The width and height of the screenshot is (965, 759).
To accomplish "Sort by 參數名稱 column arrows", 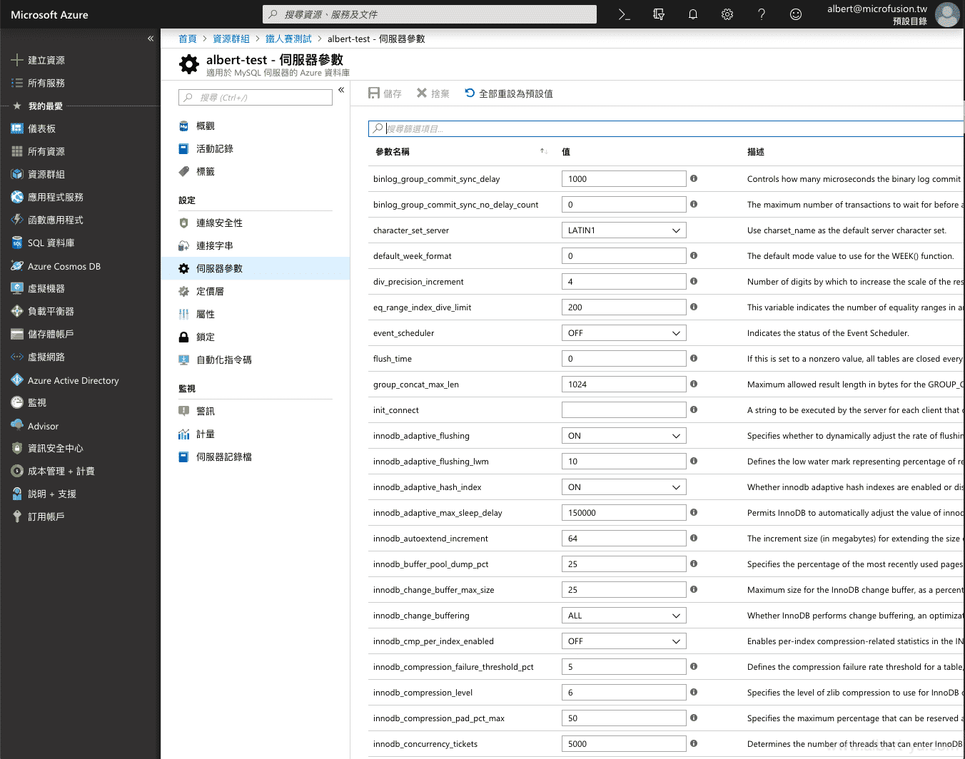I will coord(544,151).
